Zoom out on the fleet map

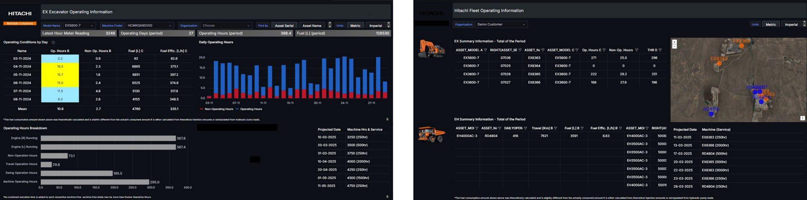click(x=674, y=46)
